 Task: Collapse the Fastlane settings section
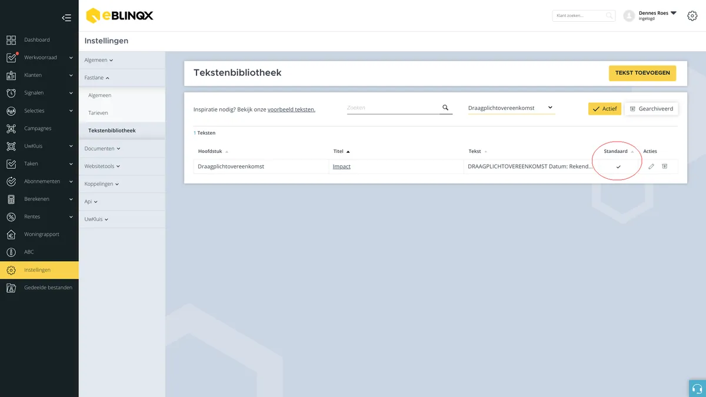pyautogui.click(x=97, y=78)
